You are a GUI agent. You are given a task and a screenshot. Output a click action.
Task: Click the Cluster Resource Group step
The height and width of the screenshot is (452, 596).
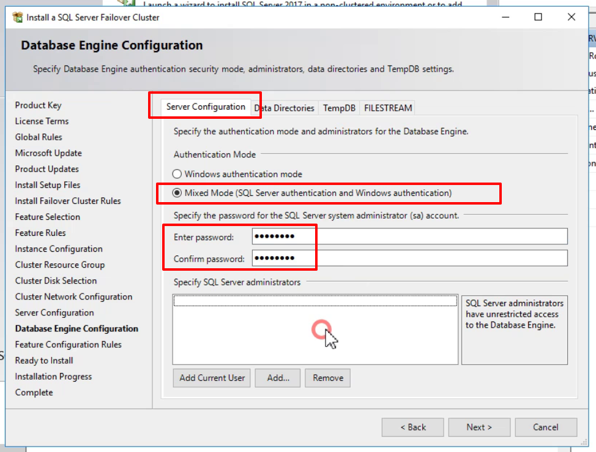[x=60, y=265]
